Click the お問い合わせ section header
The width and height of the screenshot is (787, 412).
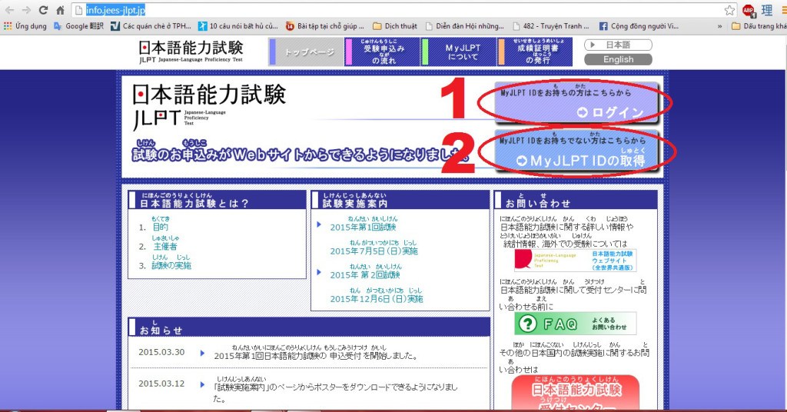(576, 200)
